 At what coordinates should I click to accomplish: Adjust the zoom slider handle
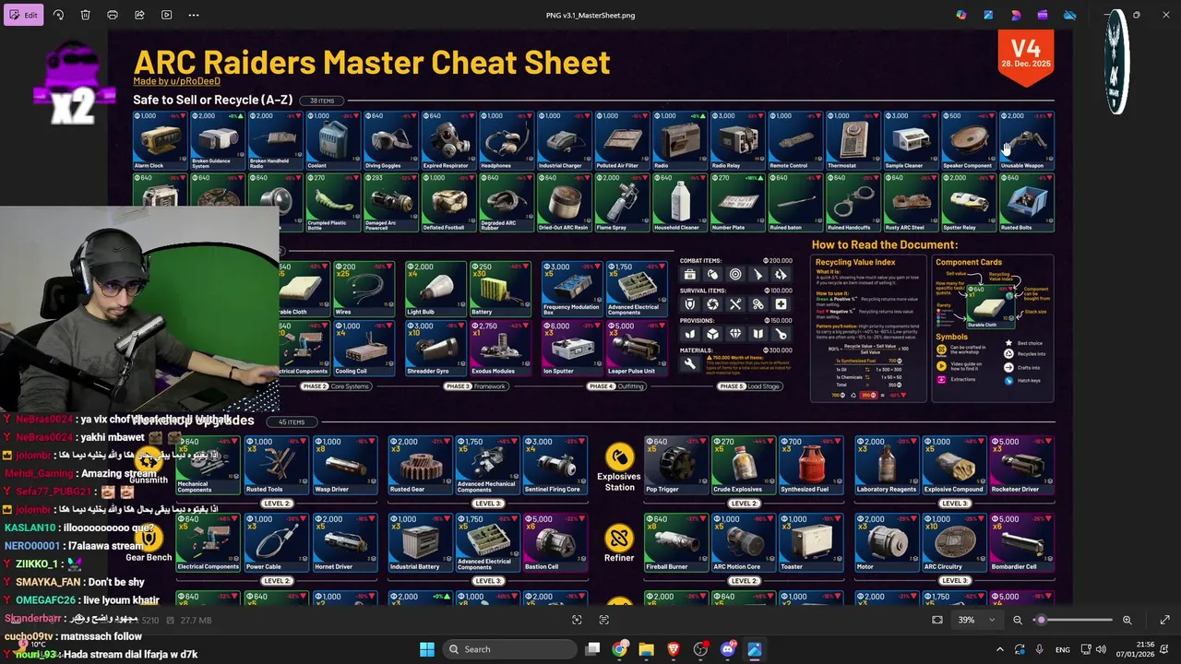(1041, 620)
